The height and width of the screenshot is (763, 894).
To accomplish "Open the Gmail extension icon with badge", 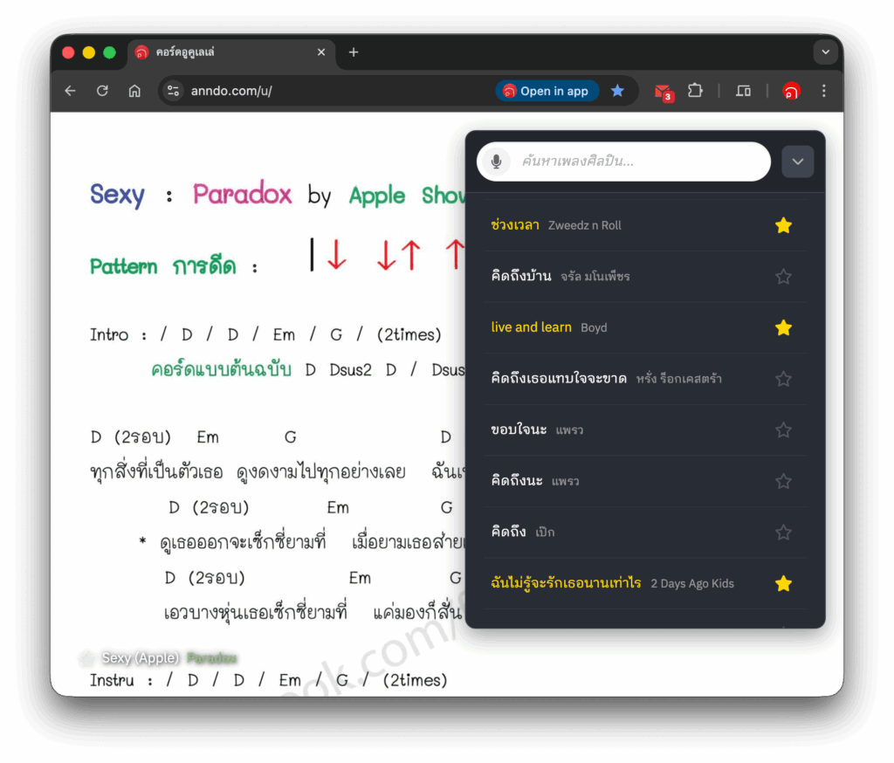I will 664,92.
